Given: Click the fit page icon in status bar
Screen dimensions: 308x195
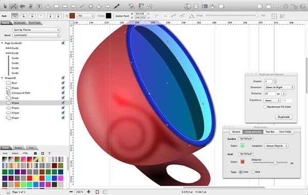Looking at the screenshot, I should coord(97,192).
